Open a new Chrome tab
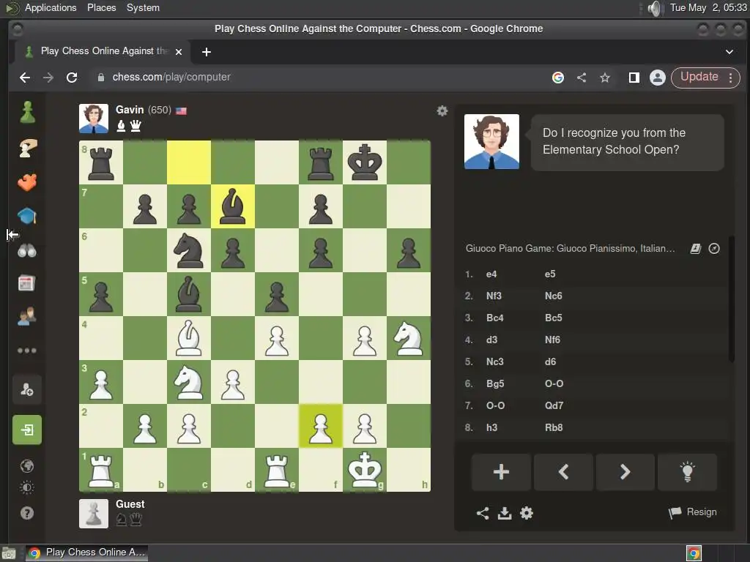750x562 pixels. coord(206,52)
